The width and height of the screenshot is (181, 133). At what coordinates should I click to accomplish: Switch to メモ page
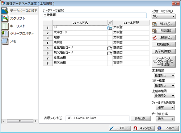(13, 41)
